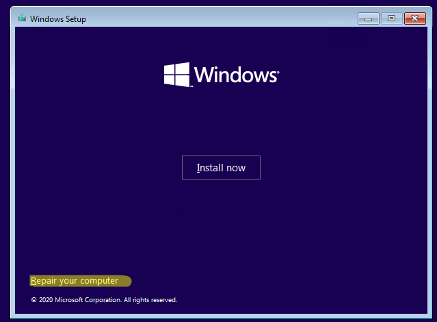The width and height of the screenshot is (437, 322).
Task: Open the Repair your computer link
Action: 75,281
